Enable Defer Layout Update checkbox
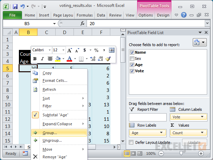The image size is (213, 160). click(131, 142)
